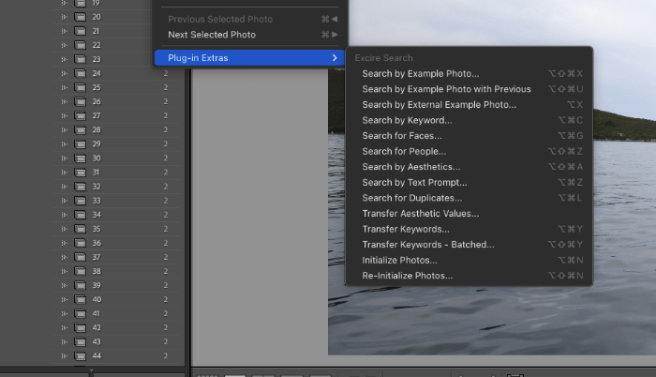Click the collection set icon for 34
Screen dimensions: 656x377
[80, 215]
